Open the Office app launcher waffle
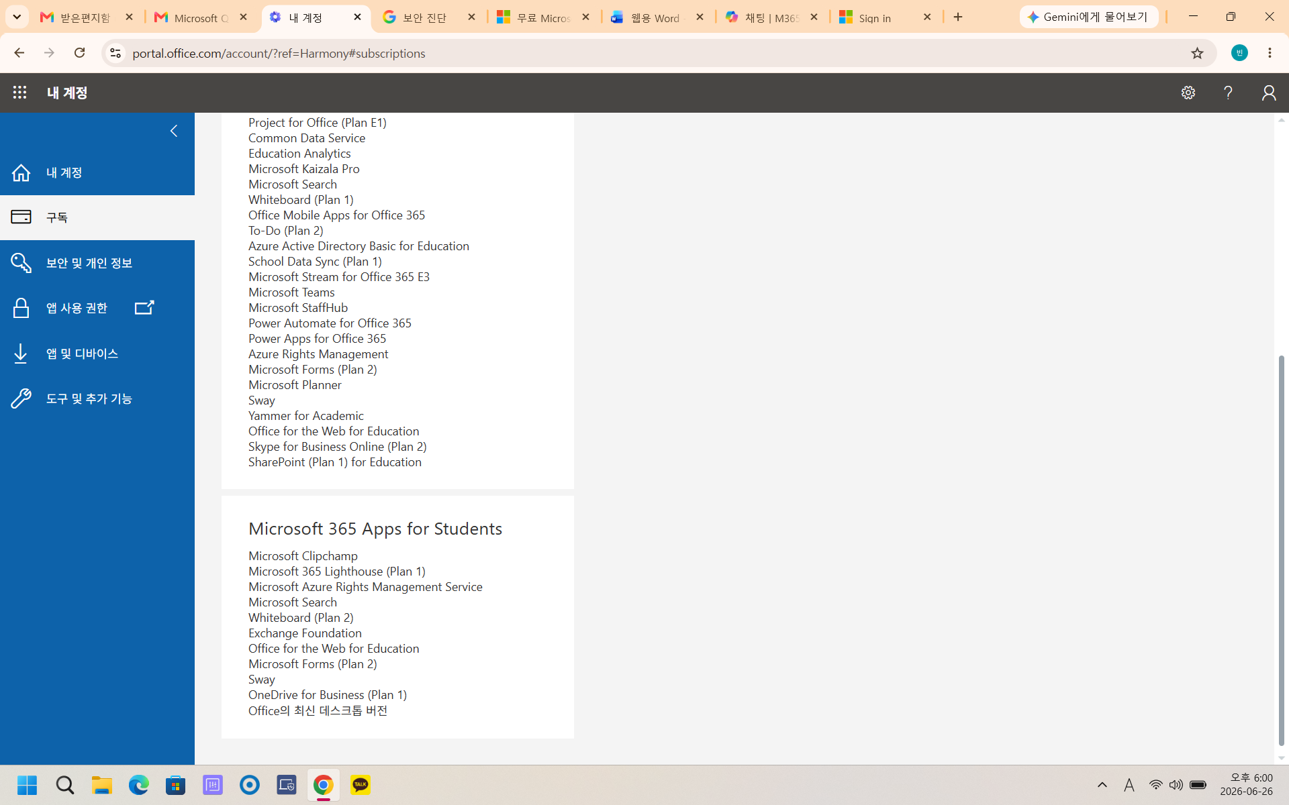This screenshot has height=805, width=1289. pos(19,93)
